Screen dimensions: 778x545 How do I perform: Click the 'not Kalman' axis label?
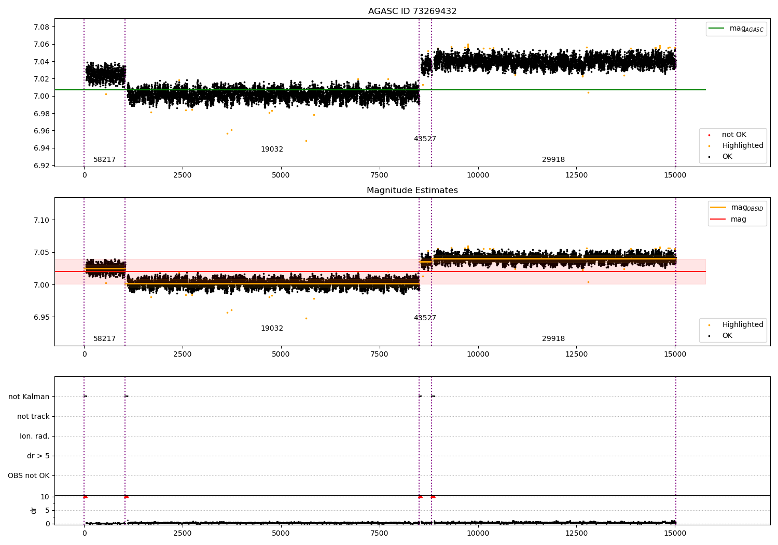[29, 397]
